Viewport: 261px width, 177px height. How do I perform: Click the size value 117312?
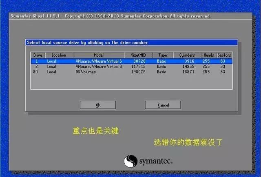click(x=138, y=66)
